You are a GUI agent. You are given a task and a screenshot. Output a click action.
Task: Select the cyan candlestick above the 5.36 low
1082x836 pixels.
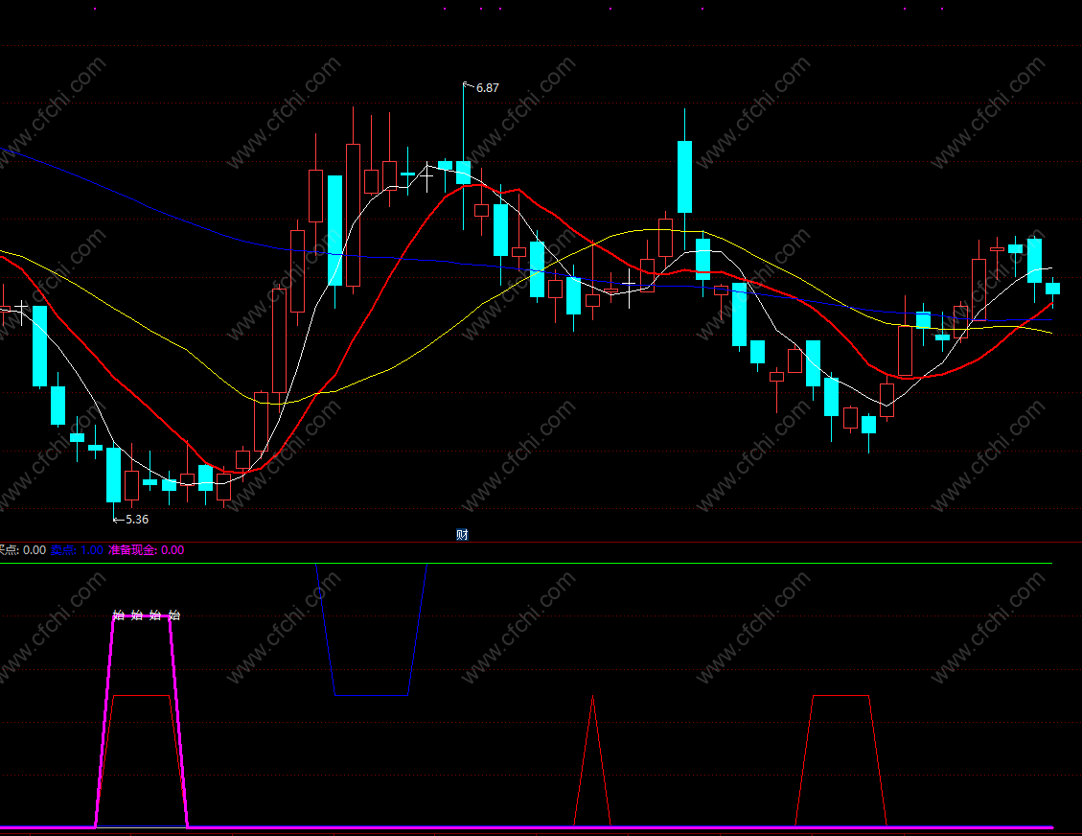113,475
